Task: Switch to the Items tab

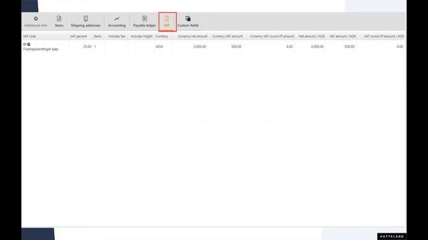Action: (59, 22)
